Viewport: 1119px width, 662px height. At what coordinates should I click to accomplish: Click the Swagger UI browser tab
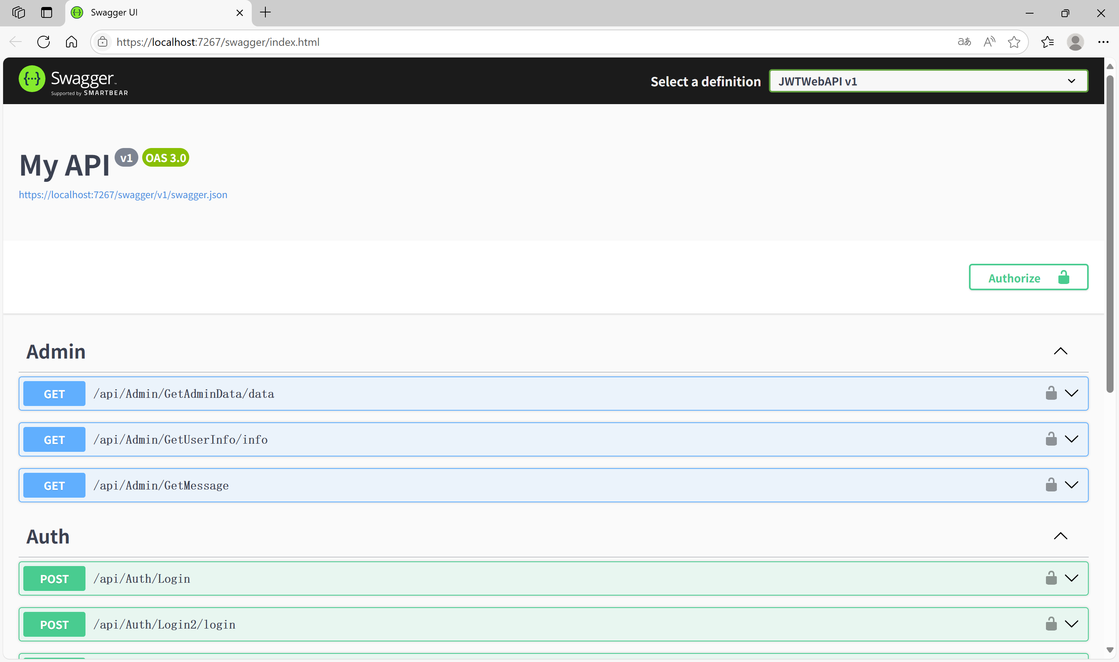152,12
